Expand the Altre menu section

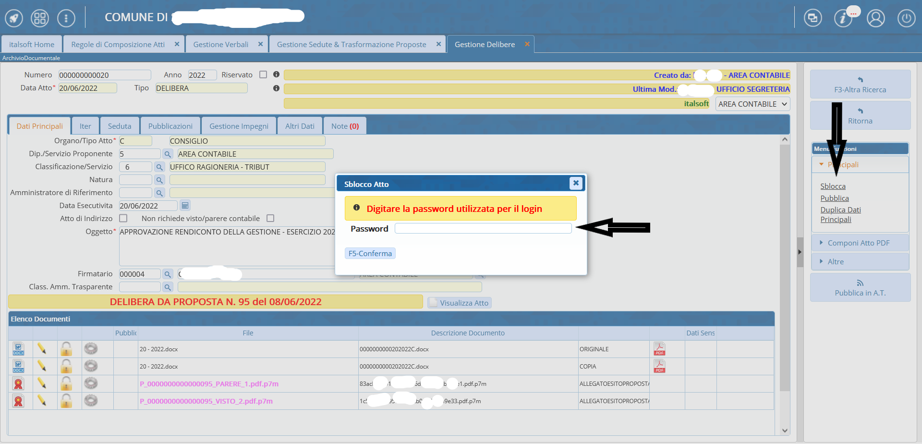tap(836, 261)
